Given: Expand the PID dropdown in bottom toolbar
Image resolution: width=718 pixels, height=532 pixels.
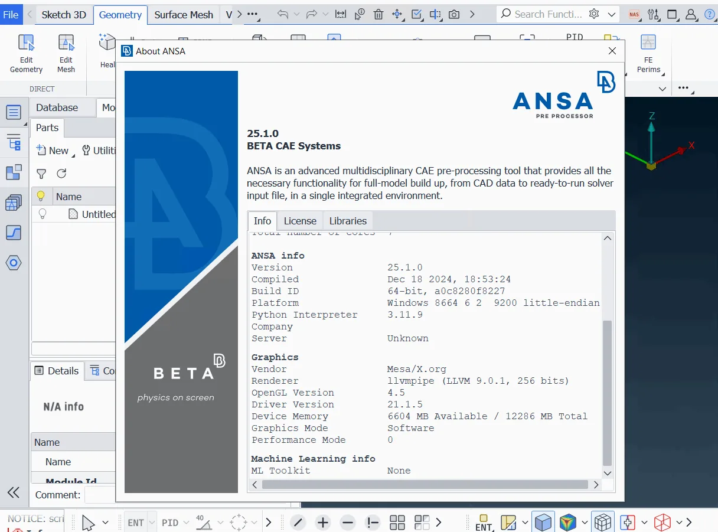Looking at the screenshot, I should coord(186,523).
